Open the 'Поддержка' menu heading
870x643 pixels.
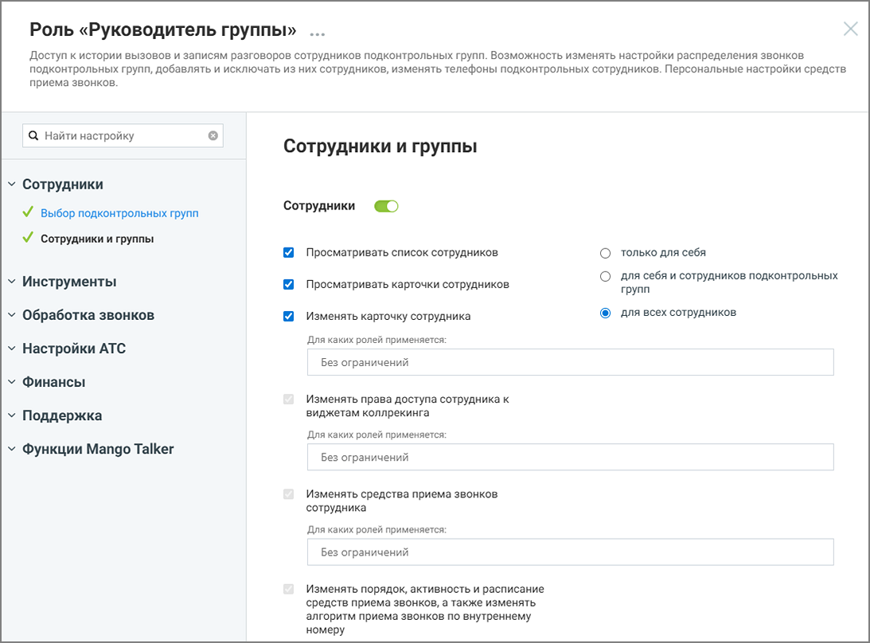[62, 415]
